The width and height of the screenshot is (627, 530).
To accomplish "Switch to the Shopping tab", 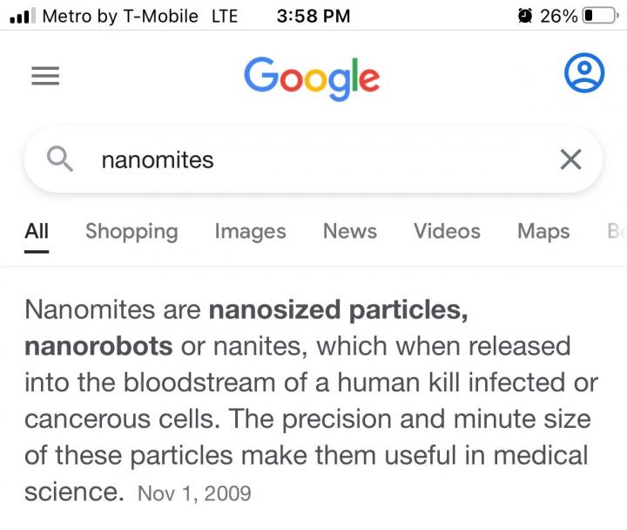I will tap(131, 232).
